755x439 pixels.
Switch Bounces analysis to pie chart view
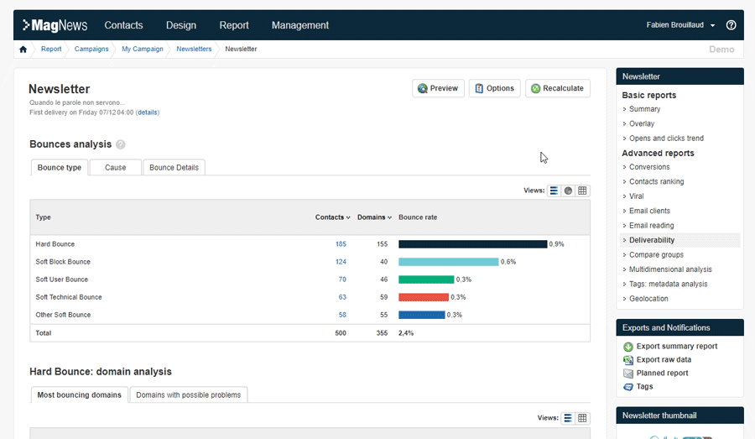click(x=568, y=191)
